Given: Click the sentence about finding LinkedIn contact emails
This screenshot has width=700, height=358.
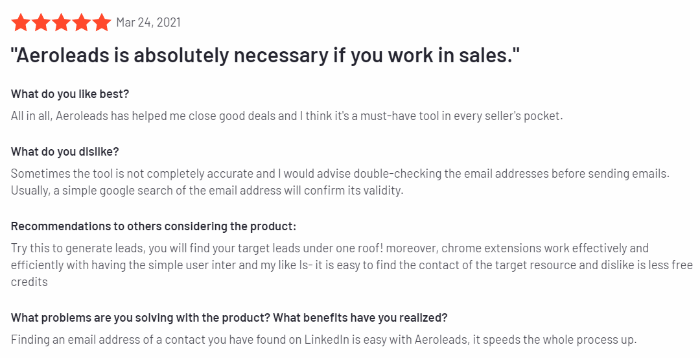Looking at the screenshot, I should (x=323, y=340).
